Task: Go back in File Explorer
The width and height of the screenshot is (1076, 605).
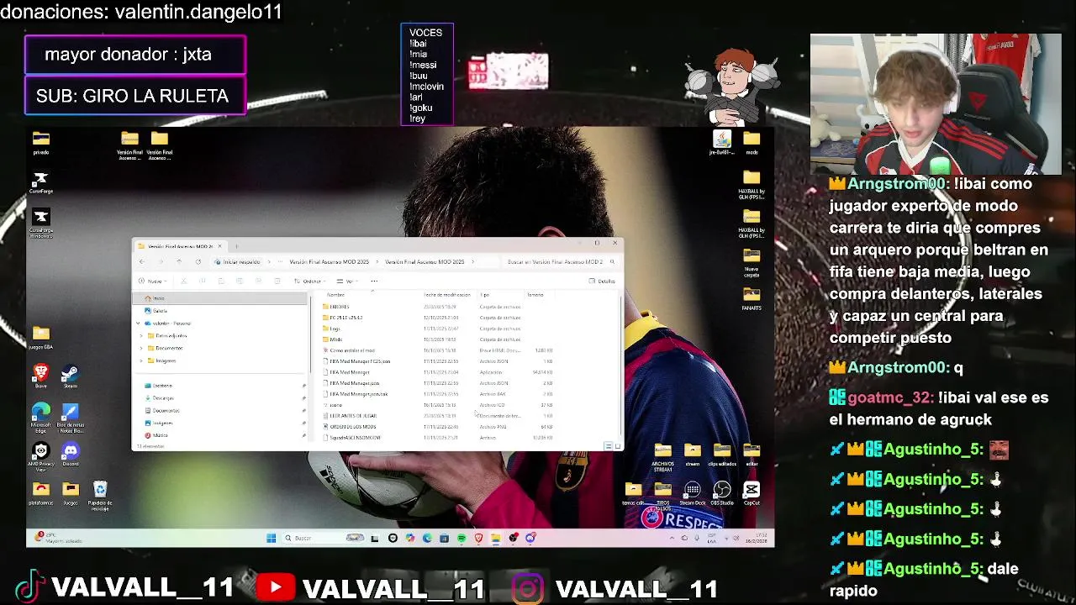Action: 142,261
